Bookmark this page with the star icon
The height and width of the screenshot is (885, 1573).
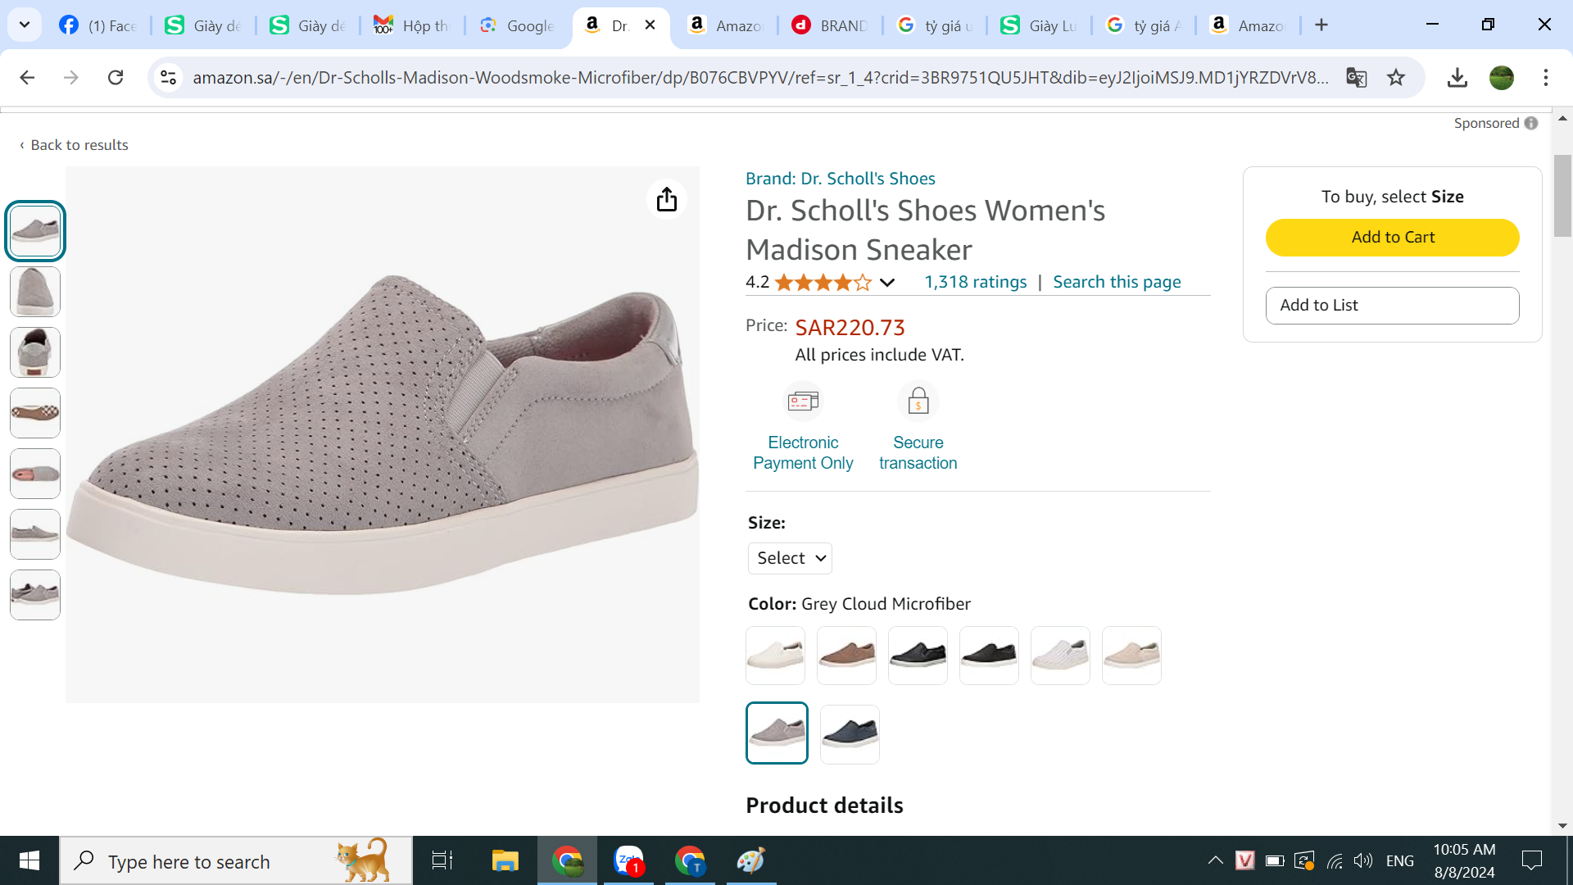click(1396, 78)
